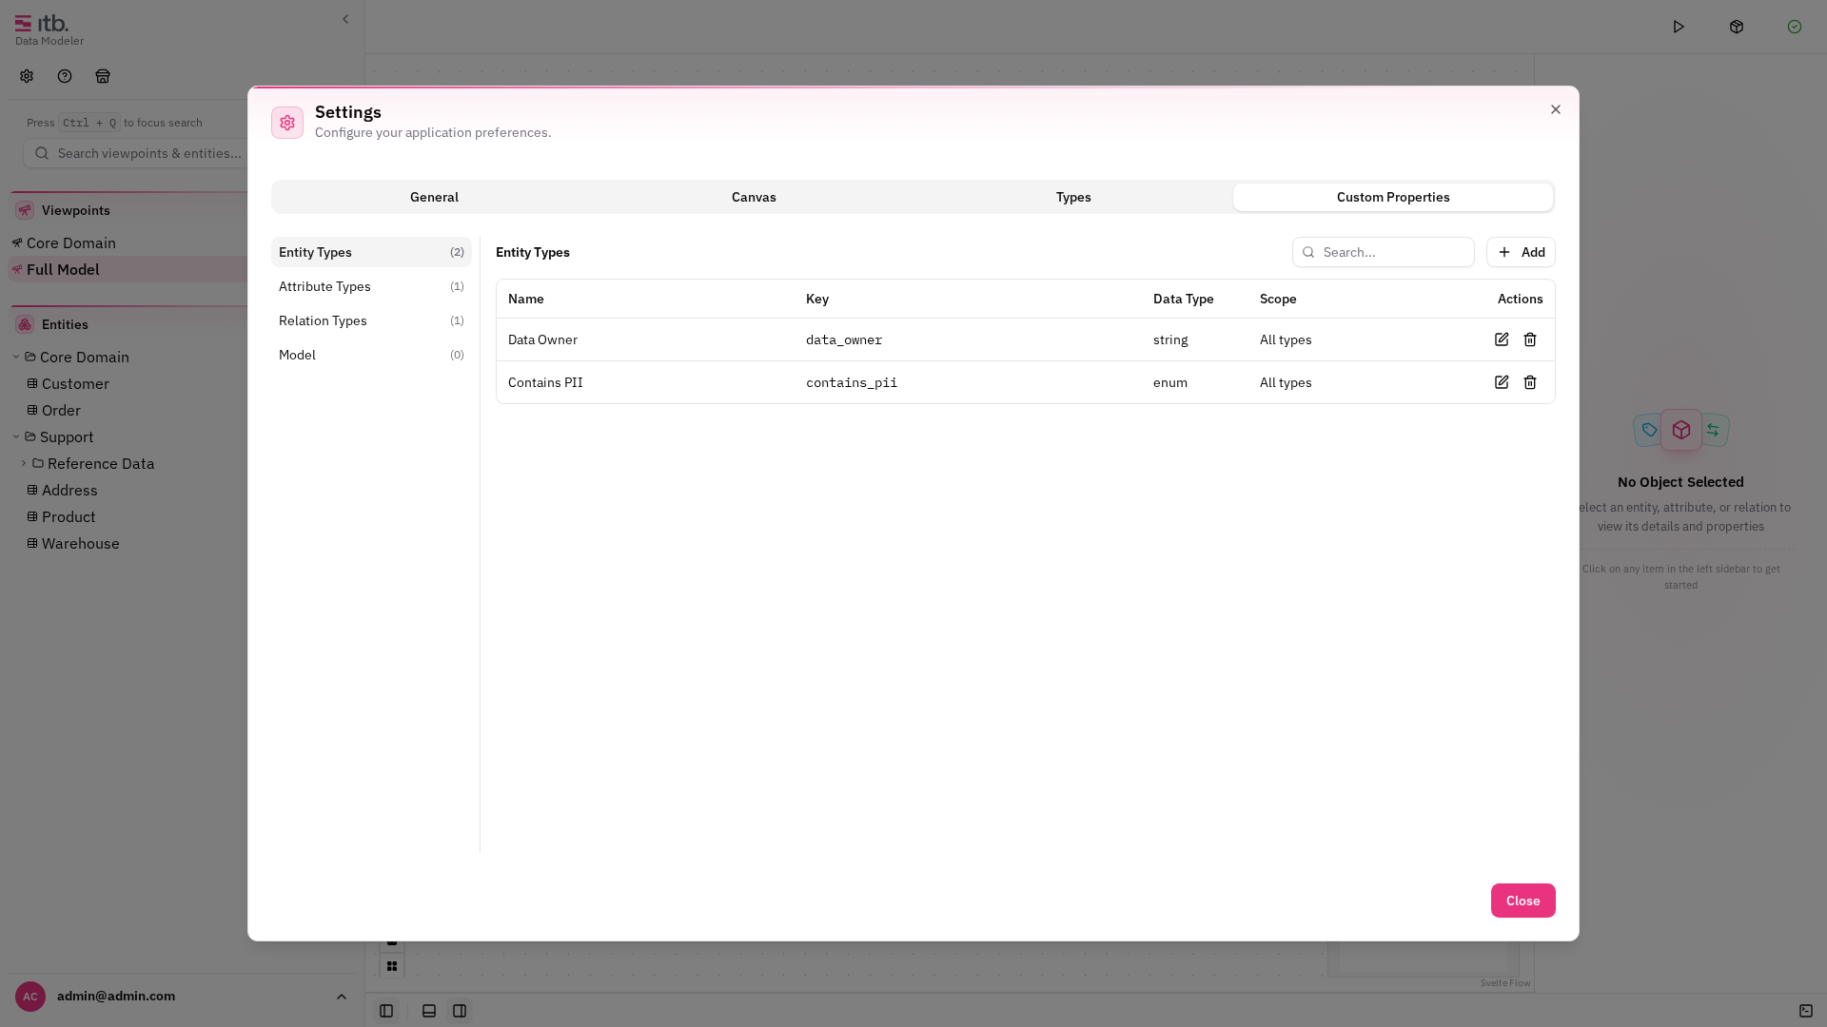Expand the Reference Data folder

coord(24,463)
